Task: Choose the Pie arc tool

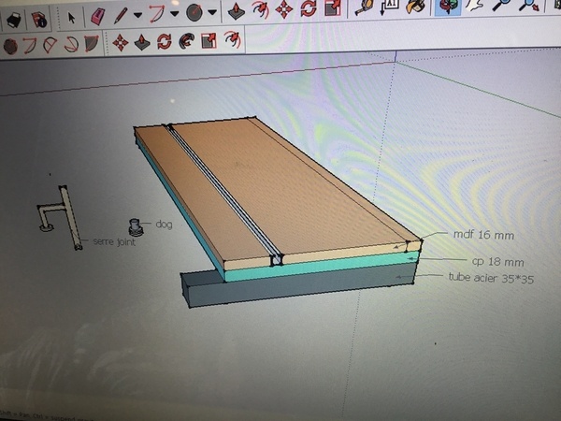Action: [90, 43]
